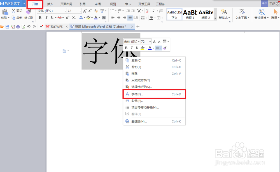Toggle justify alignment in ribbon
The height and width of the screenshot is (172, 280).
point(130,18)
